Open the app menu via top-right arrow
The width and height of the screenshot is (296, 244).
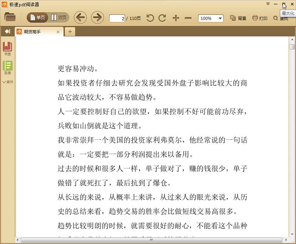coord(267,3)
